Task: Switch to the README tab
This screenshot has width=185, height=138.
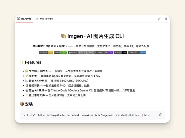Action: coord(24,19)
